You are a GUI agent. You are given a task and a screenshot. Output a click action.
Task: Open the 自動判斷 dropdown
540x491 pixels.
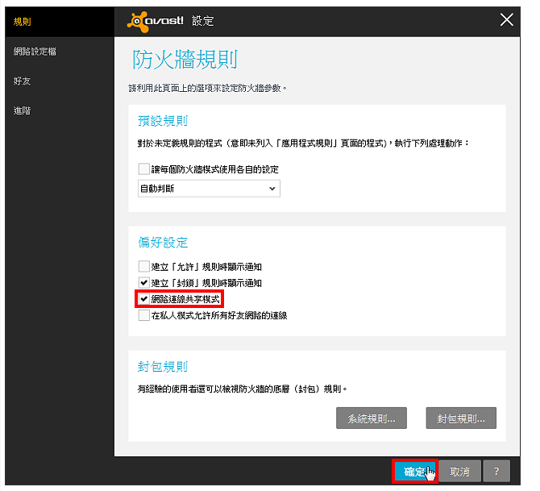[209, 189]
